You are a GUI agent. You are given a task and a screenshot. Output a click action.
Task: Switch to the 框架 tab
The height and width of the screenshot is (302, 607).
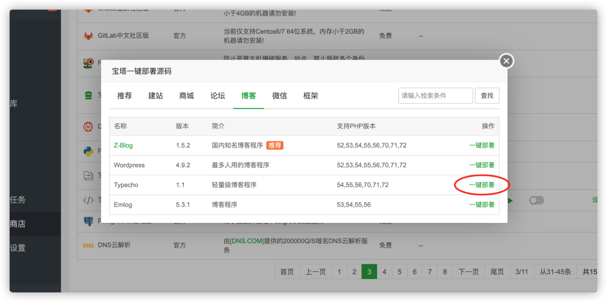pyautogui.click(x=310, y=96)
